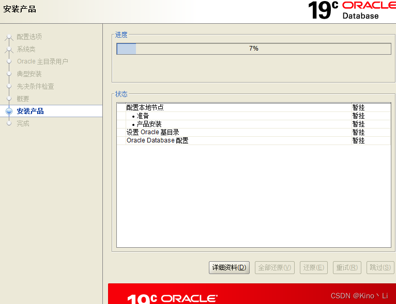Click the 状态 group label

tap(121, 94)
